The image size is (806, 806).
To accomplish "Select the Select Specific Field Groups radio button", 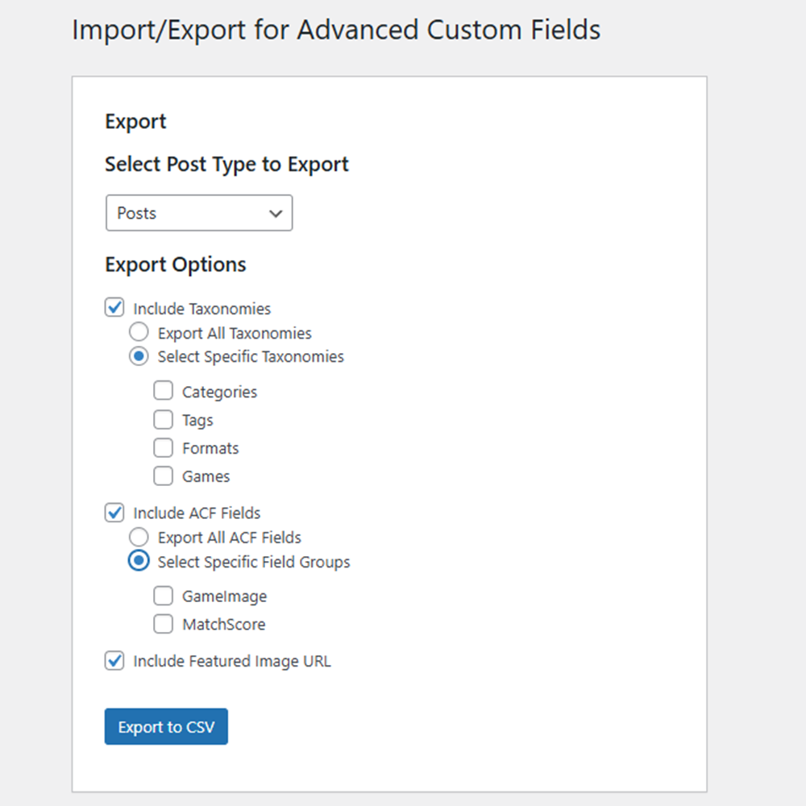I will tap(139, 561).
